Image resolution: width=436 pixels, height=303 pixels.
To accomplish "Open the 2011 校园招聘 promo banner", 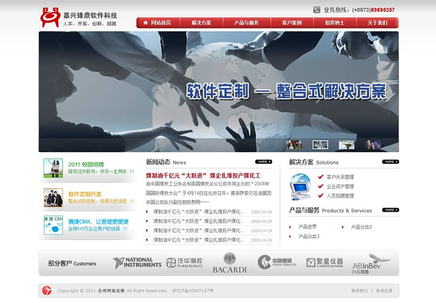I will (88, 168).
